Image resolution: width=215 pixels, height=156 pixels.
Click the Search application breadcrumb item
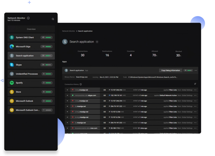pyautogui.click(x=85, y=31)
